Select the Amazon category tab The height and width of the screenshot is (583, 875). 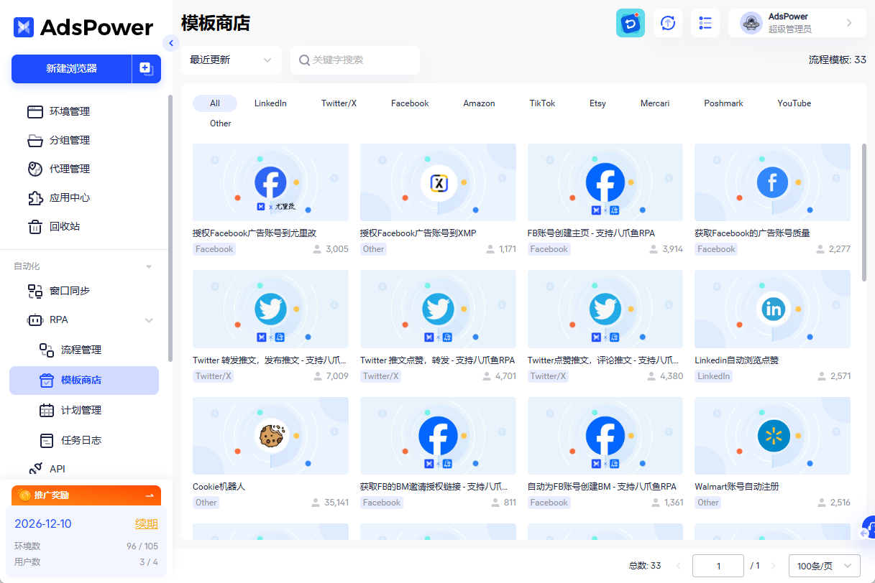[x=479, y=103]
